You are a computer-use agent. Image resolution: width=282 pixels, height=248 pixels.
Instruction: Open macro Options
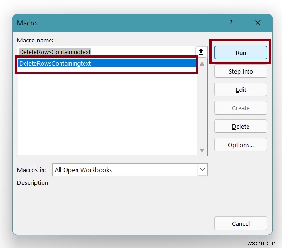click(x=240, y=145)
